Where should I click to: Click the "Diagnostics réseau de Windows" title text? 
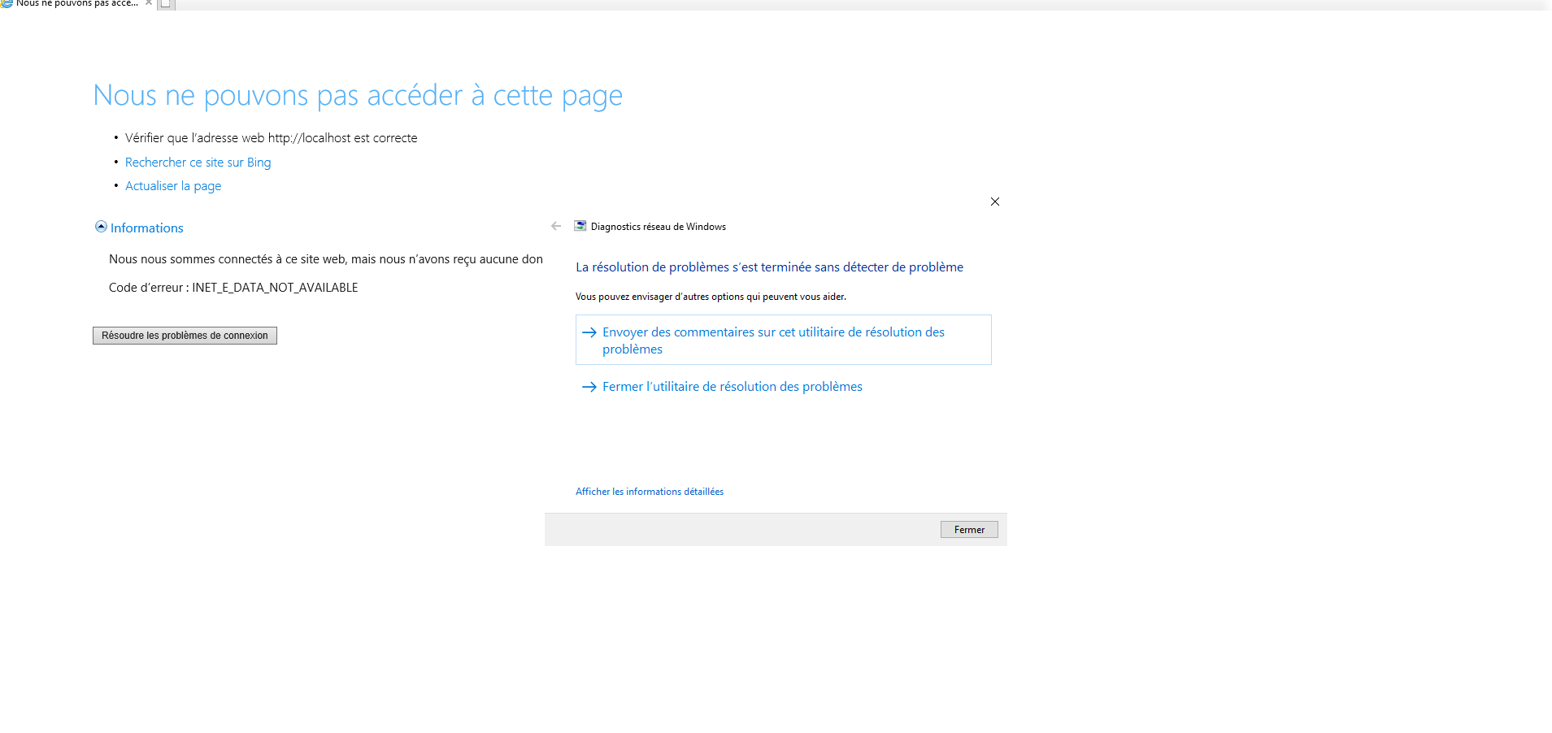point(658,227)
